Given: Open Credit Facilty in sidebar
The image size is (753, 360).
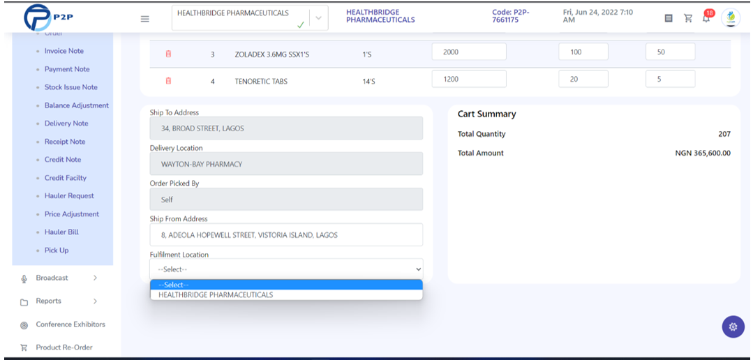Looking at the screenshot, I should (x=66, y=178).
